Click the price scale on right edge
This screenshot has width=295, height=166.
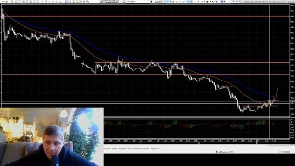point(292,60)
